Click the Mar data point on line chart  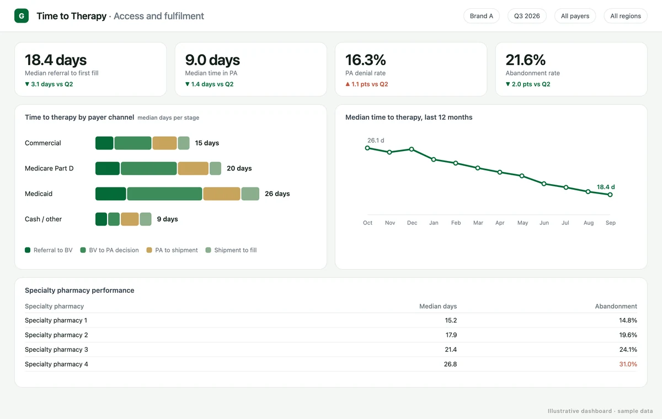[478, 168]
